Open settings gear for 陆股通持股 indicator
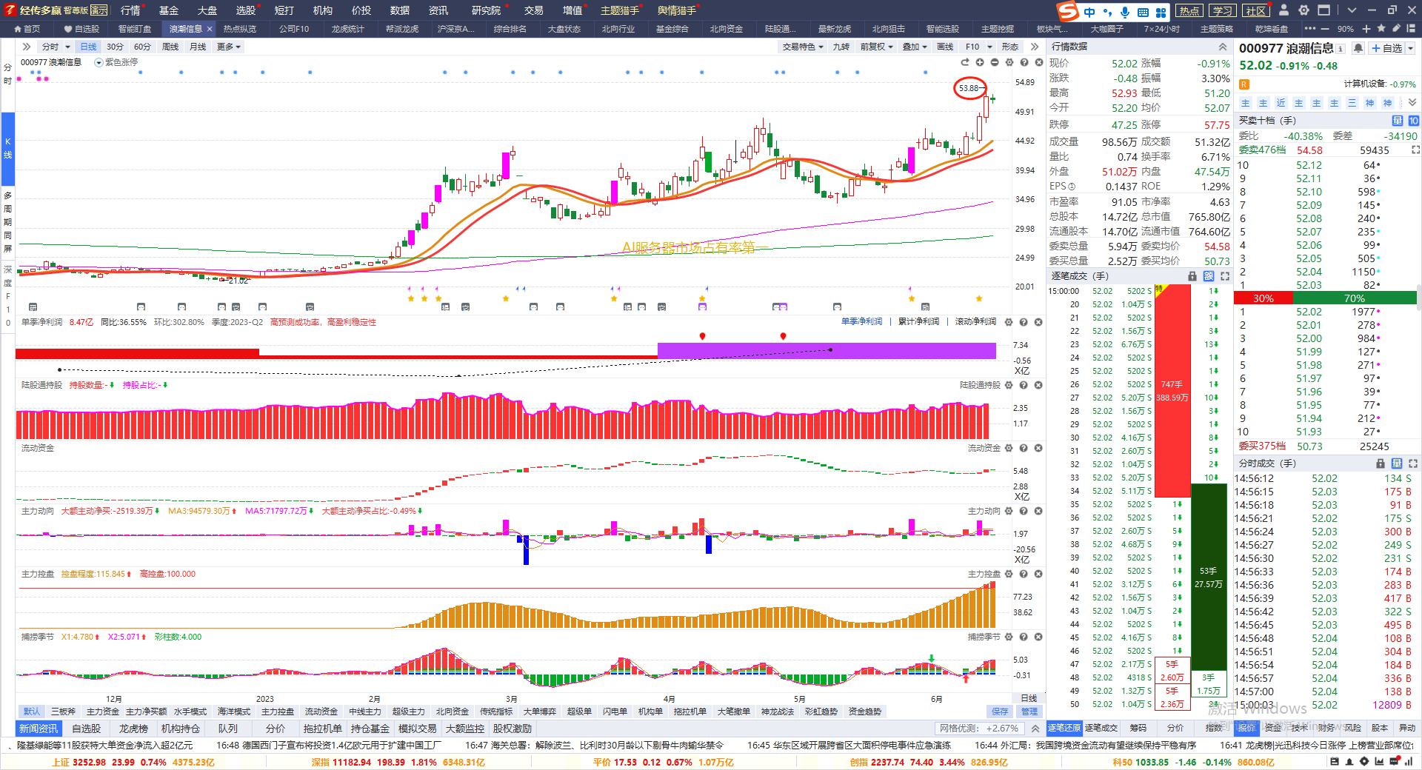The height and width of the screenshot is (770, 1422). (1009, 385)
